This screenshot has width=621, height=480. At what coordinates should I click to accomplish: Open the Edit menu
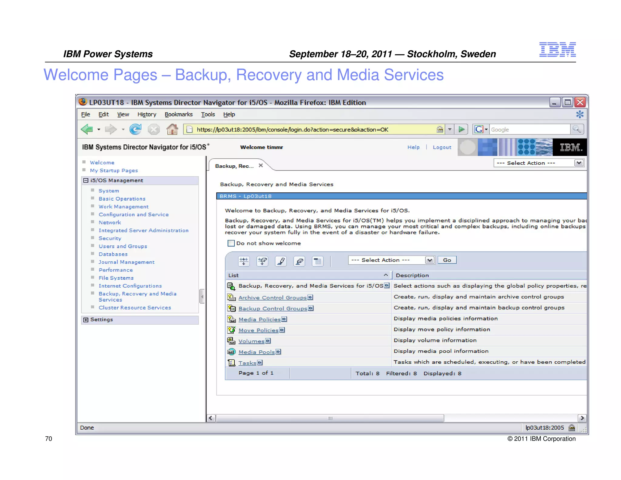click(x=103, y=114)
